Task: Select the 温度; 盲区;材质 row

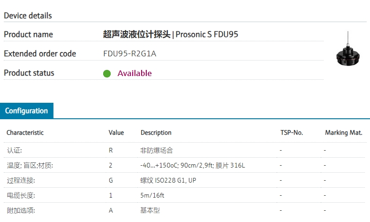Action: pyautogui.click(x=184, y=165)
